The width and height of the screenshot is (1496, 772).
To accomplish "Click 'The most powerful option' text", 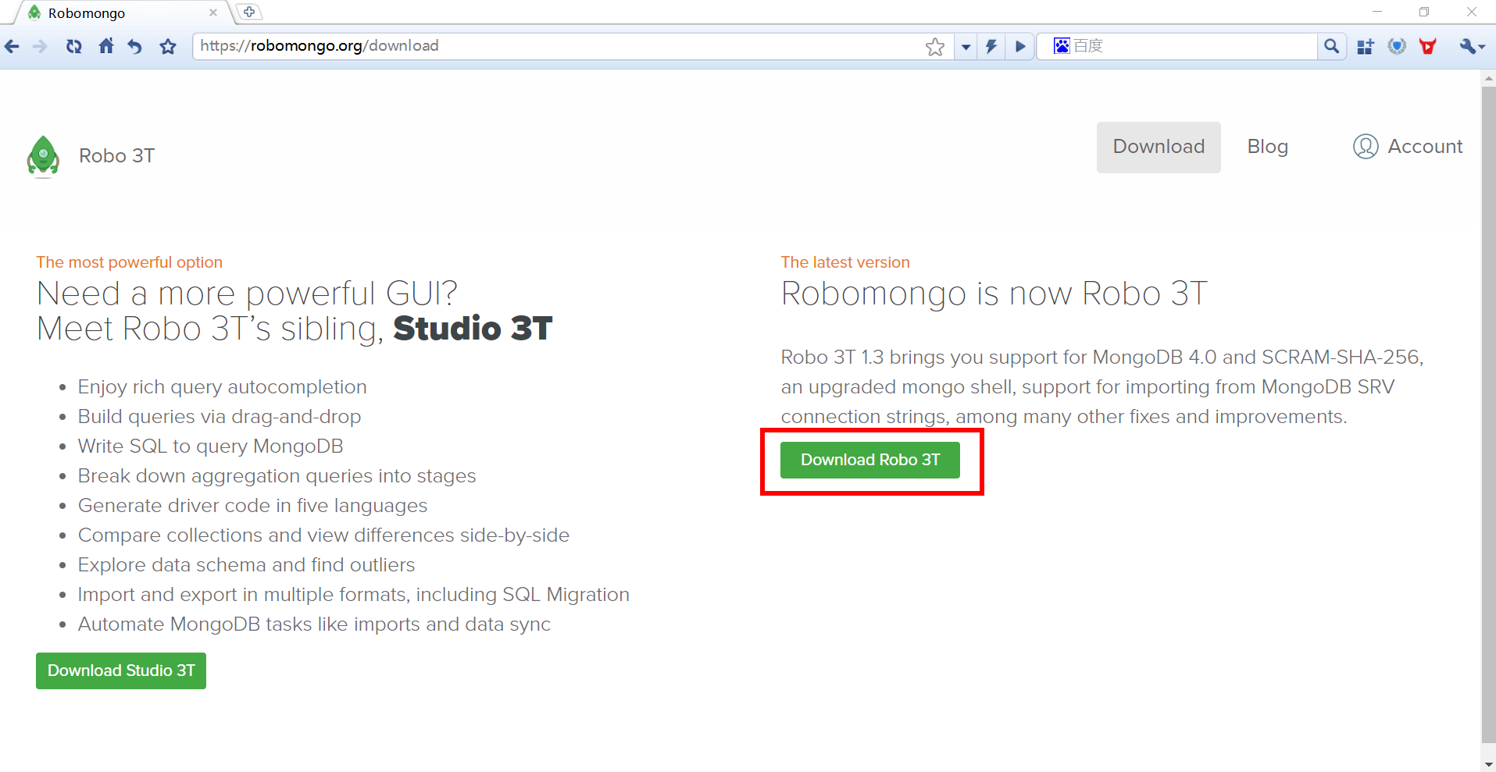I will 130,262.
